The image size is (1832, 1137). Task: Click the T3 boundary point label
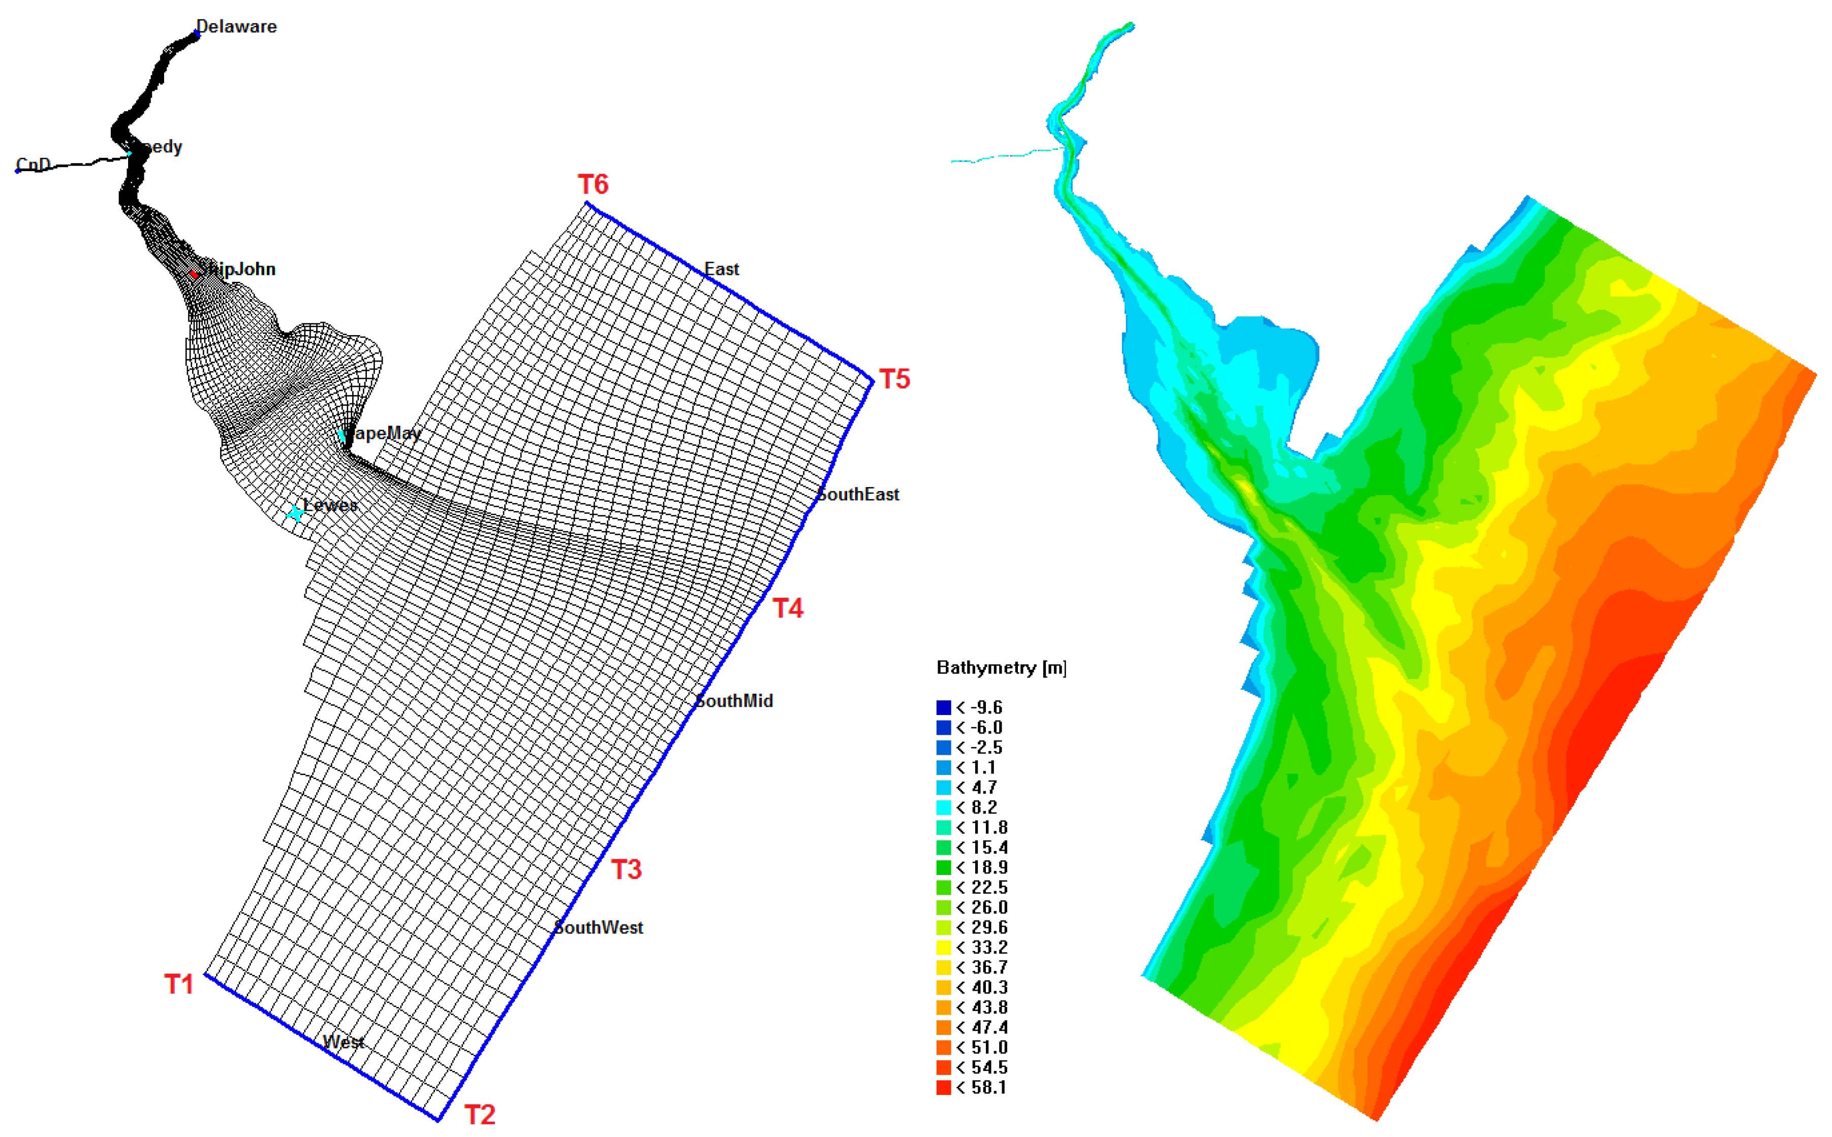[626, 869]
